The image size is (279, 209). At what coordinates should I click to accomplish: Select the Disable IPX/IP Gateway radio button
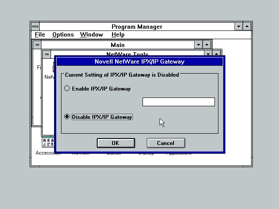[67, 117]
